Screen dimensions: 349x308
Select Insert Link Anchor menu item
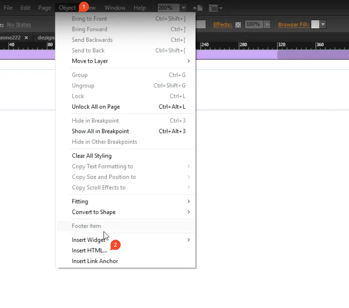[x=95, y=261]
